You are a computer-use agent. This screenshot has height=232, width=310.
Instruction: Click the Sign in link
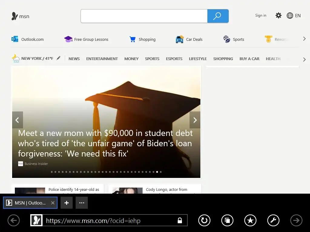(261, 15)
